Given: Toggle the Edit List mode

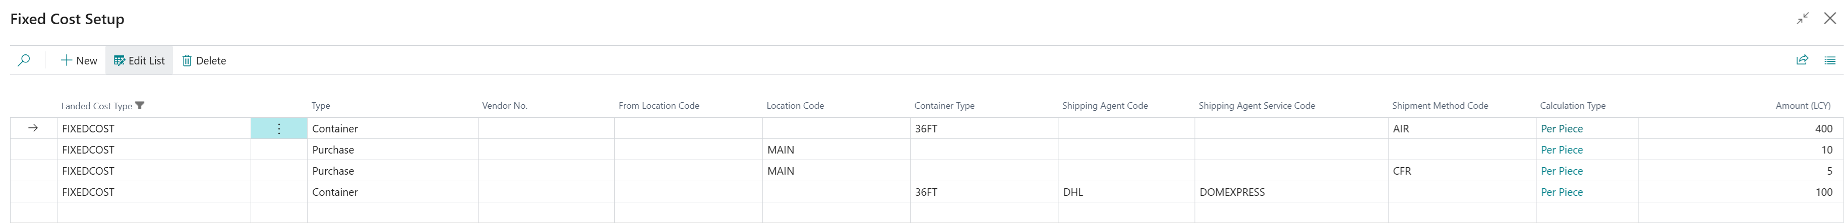Looking at the screenshot, I should point(139,61).
